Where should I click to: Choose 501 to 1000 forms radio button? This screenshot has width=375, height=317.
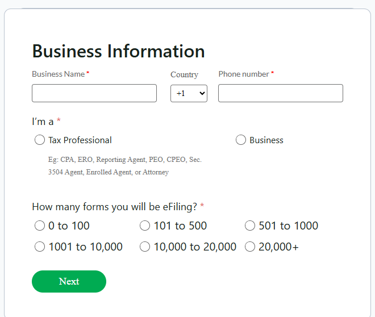[x=250, y=226]
